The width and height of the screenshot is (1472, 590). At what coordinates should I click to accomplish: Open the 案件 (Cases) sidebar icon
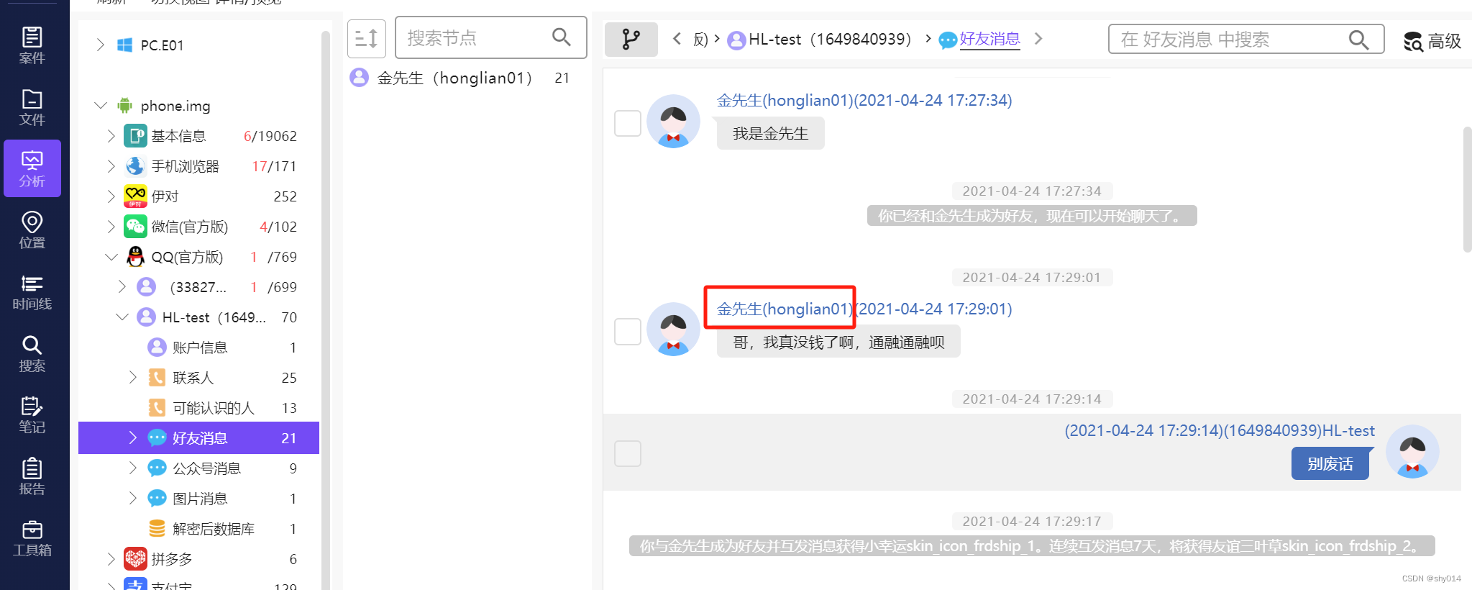coord(32,45)
